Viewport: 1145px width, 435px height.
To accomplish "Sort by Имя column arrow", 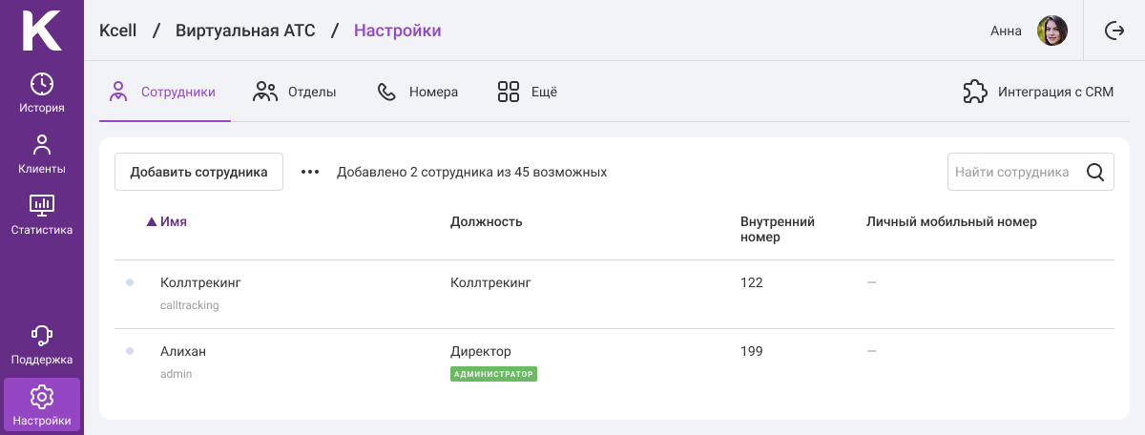I will 151,222.
